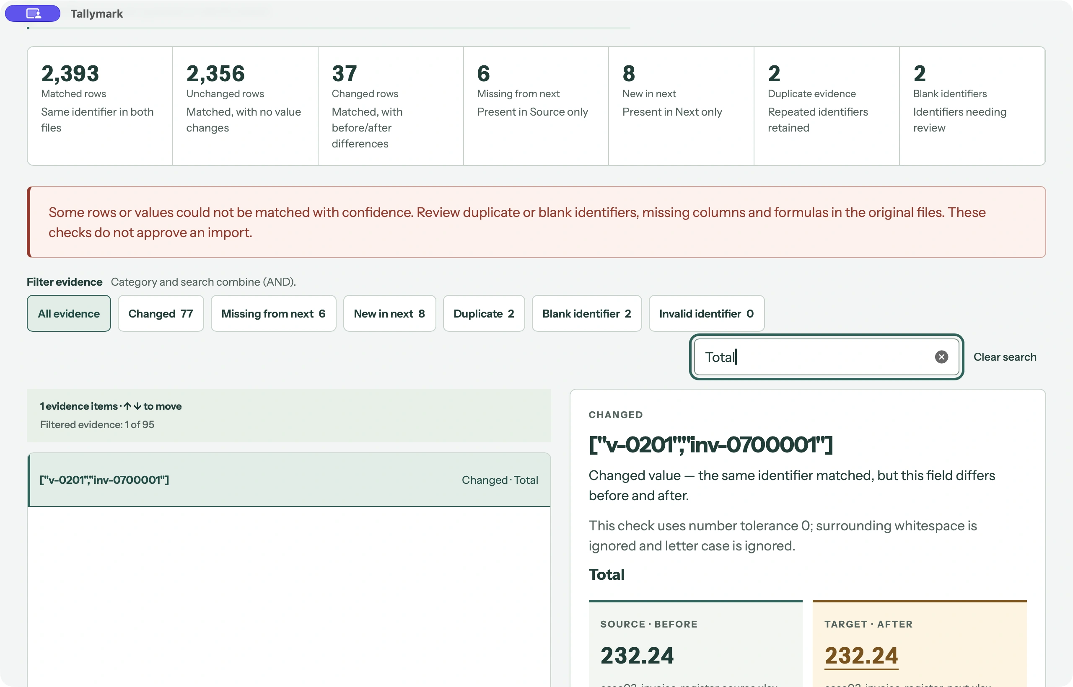This screenshot has width=1073, height=687.
Task: Click the 8 New in next card
Action: (x=681, y=106)
